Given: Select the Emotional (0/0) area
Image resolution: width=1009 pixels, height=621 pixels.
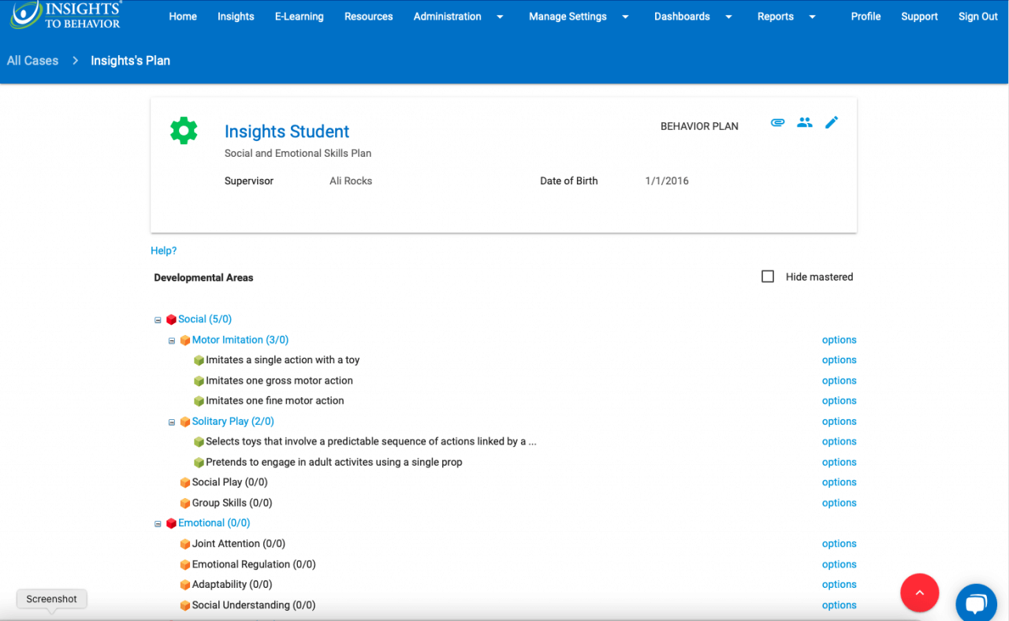Looking at the screenshot, I should [214, 523].
